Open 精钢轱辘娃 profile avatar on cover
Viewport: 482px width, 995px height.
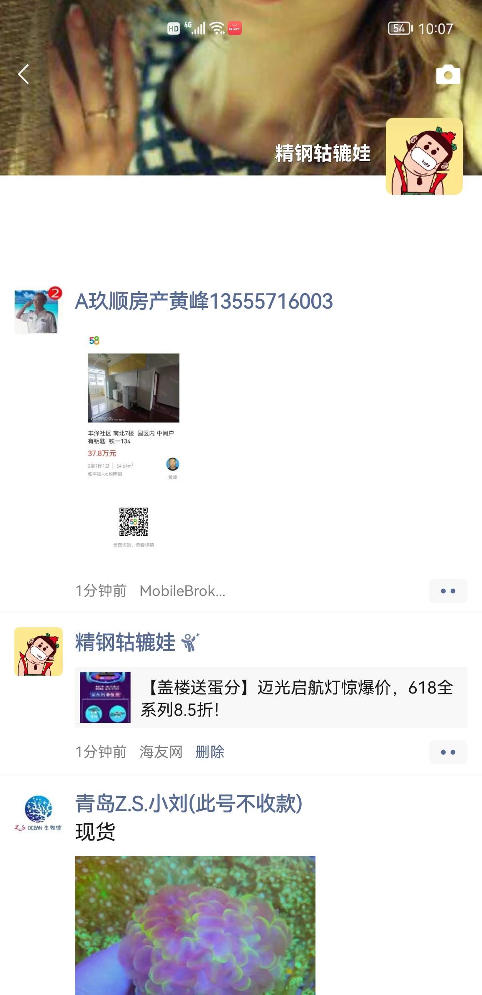coord(424,156)
